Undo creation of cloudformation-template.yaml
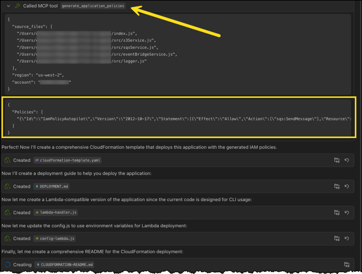 (347, 160)
